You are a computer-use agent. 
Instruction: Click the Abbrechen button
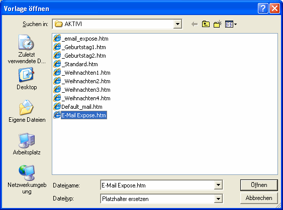tap(259, 198)
